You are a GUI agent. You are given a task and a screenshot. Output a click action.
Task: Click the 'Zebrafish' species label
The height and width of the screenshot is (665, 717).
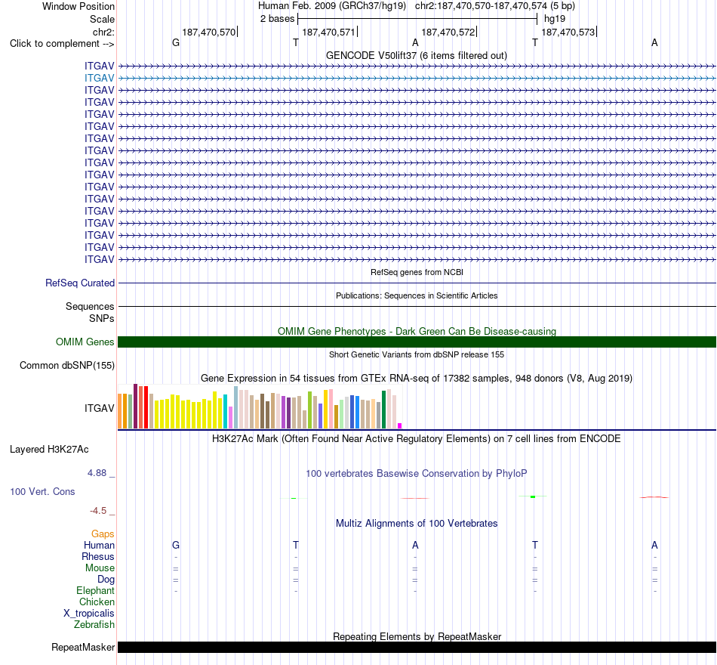click(94, 625)
